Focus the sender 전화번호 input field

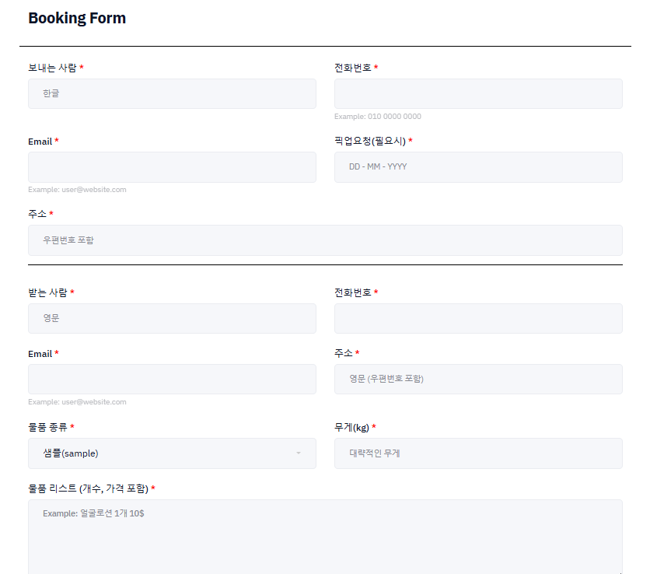[x=478, y=93]
